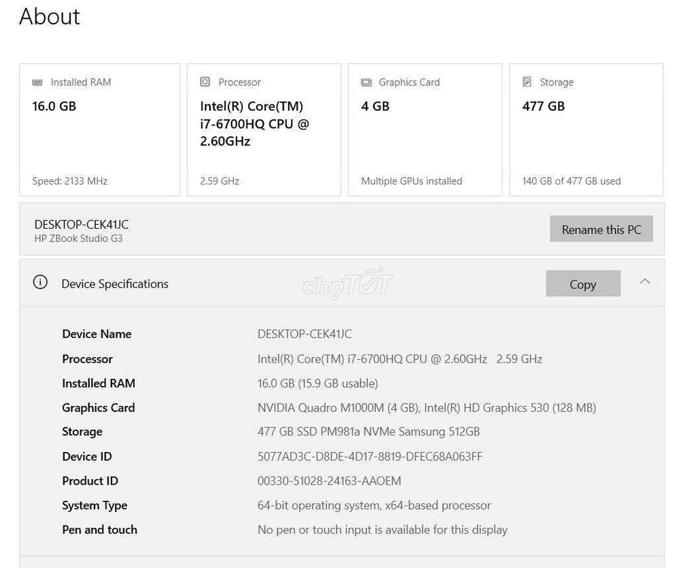Select the DESKTOP-CEK41JC device name
The image size is (696, 568).
click(81, 224)
